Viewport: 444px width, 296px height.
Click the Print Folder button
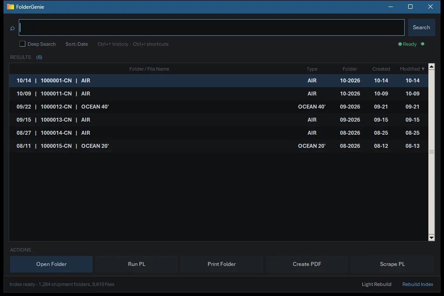pos(222,264)
